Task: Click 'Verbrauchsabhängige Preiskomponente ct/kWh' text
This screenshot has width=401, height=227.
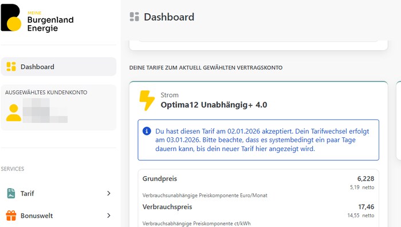Action: [196, 224]
